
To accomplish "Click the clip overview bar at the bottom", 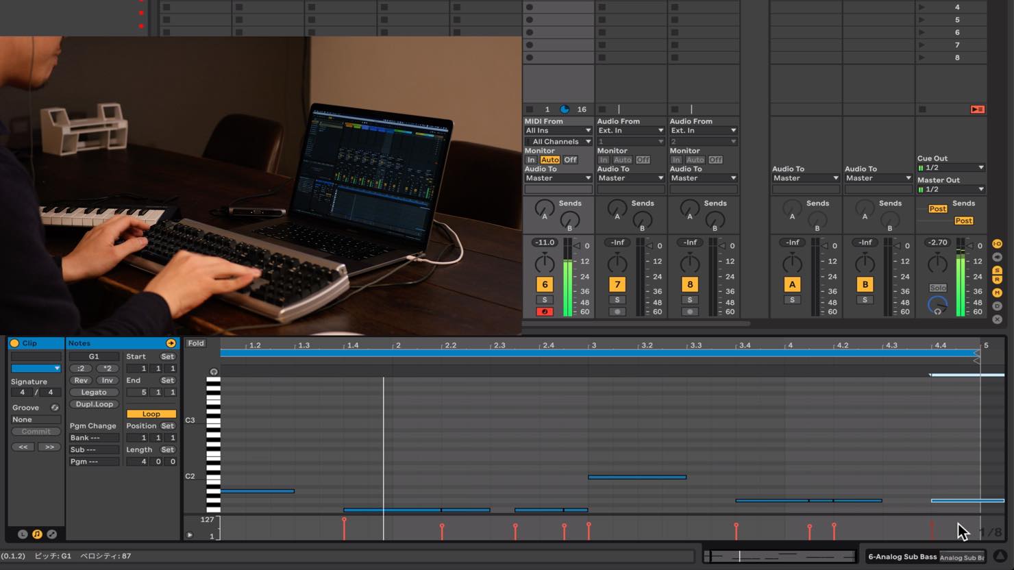I will pos(780,556).
